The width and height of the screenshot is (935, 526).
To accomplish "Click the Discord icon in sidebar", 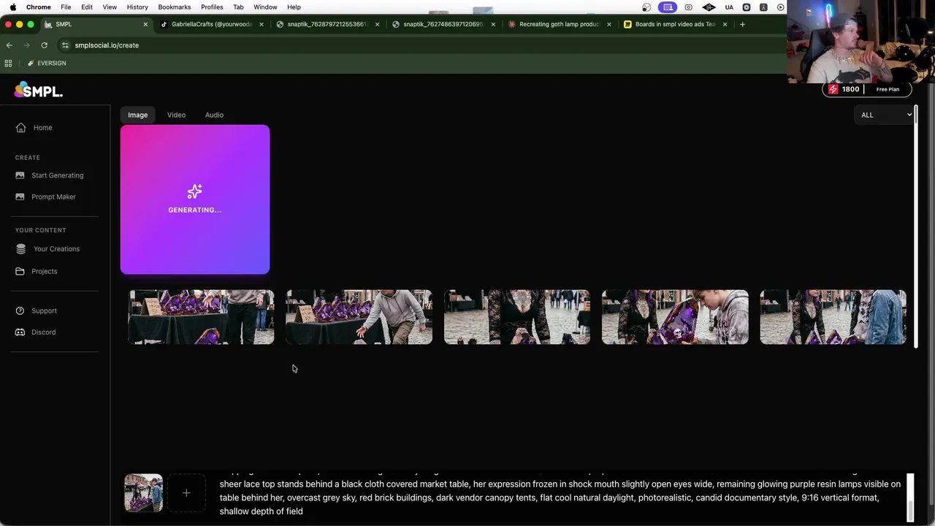I will tap(20, 332).
